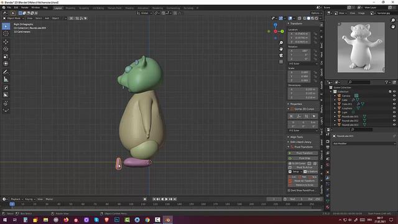Open Blender icon in the Windows taskbar
Viewport: 398px width, 224px height.
(168, 220)
